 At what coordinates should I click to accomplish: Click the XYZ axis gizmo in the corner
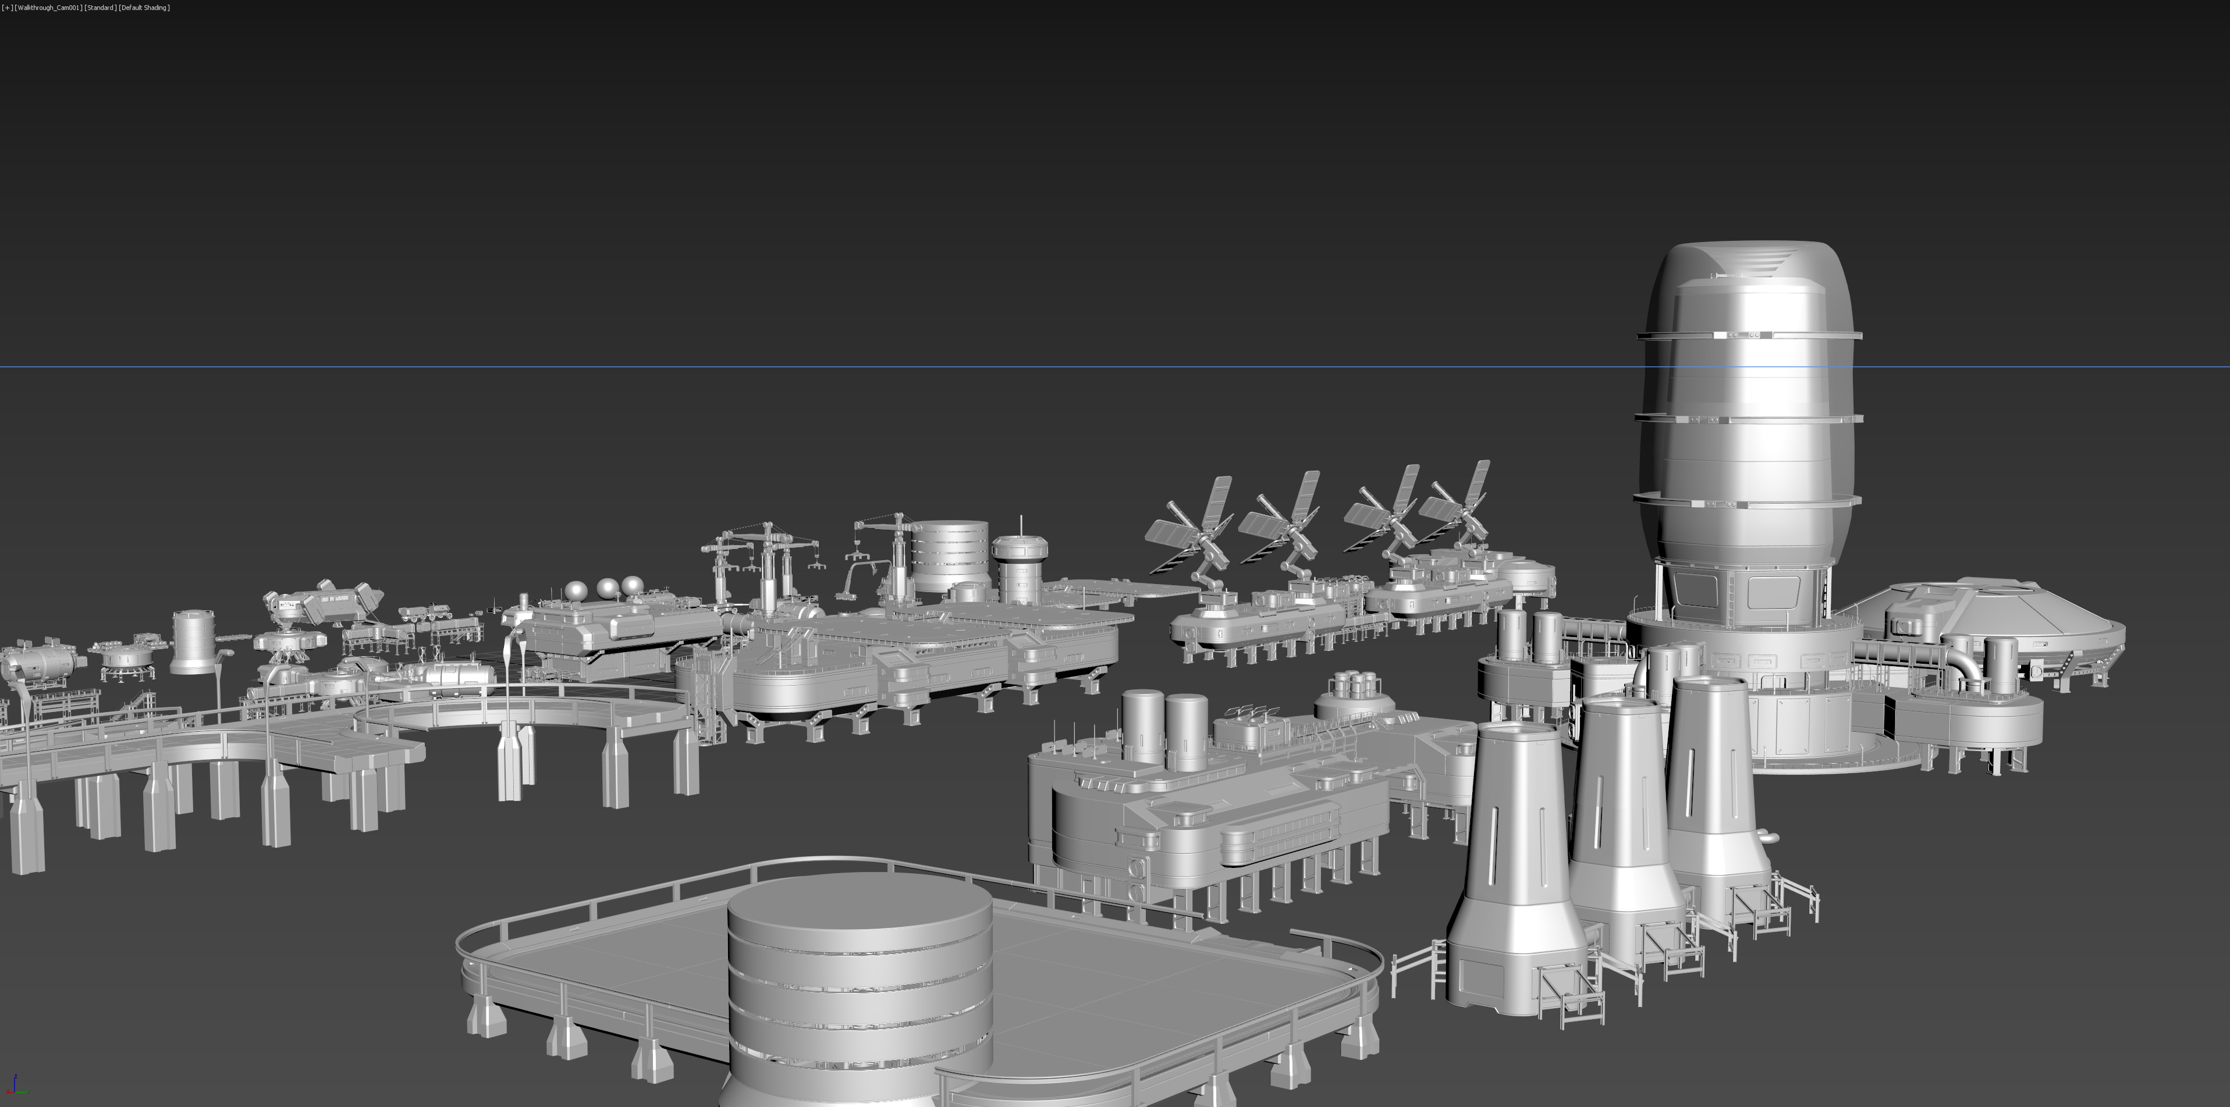(x=16, y=1085)
